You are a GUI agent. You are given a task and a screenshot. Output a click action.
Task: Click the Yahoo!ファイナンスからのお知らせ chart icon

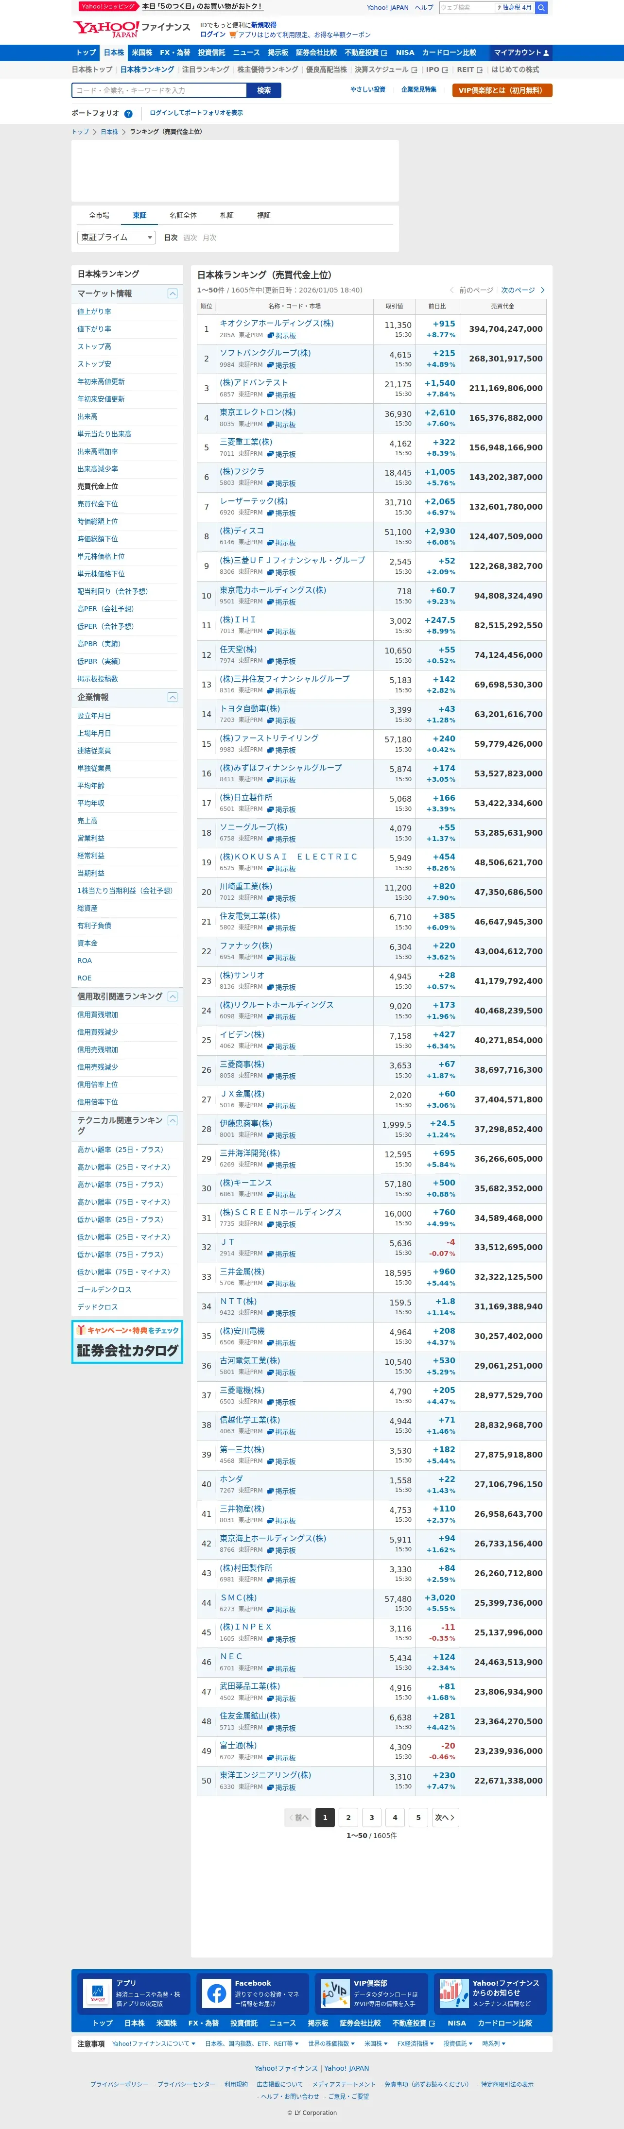point(454,1992)
